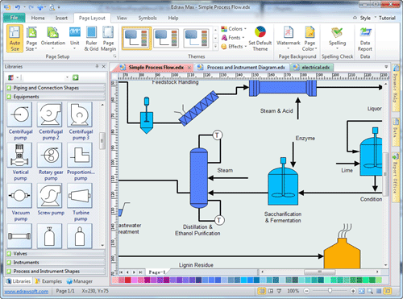Switch to the Examples panel button
Screen dimensions: 403x299
pyautogui.click(x=48, y=281)
